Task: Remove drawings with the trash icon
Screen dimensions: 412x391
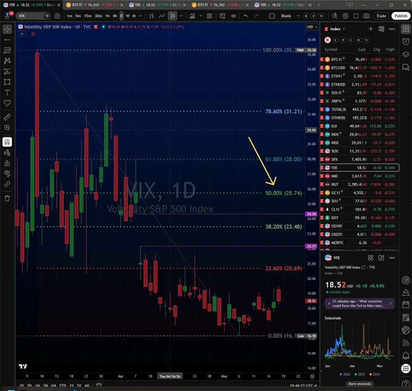Action: (x=7, y=198)
